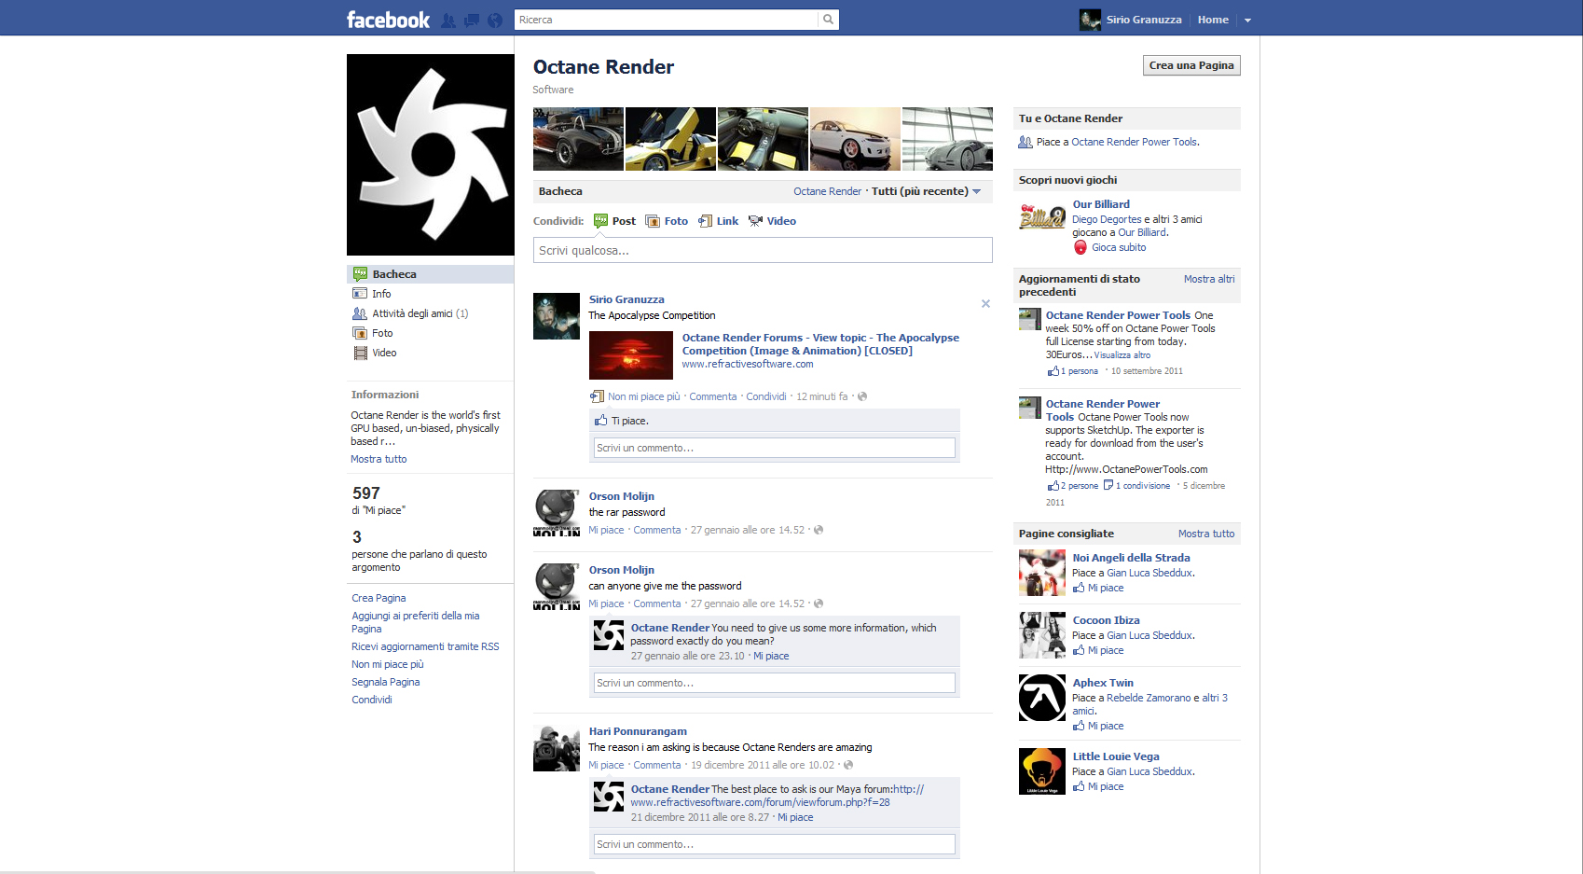Open privacy globe icon on 12 minuti fa post
The height and width of the screenshot is (874, 1583).
pos(862,396)
